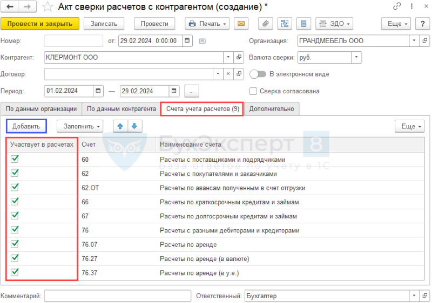Move row down with blue down arrow

[134, 126]
